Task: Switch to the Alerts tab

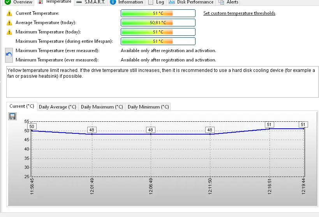Action: (228, 2)
